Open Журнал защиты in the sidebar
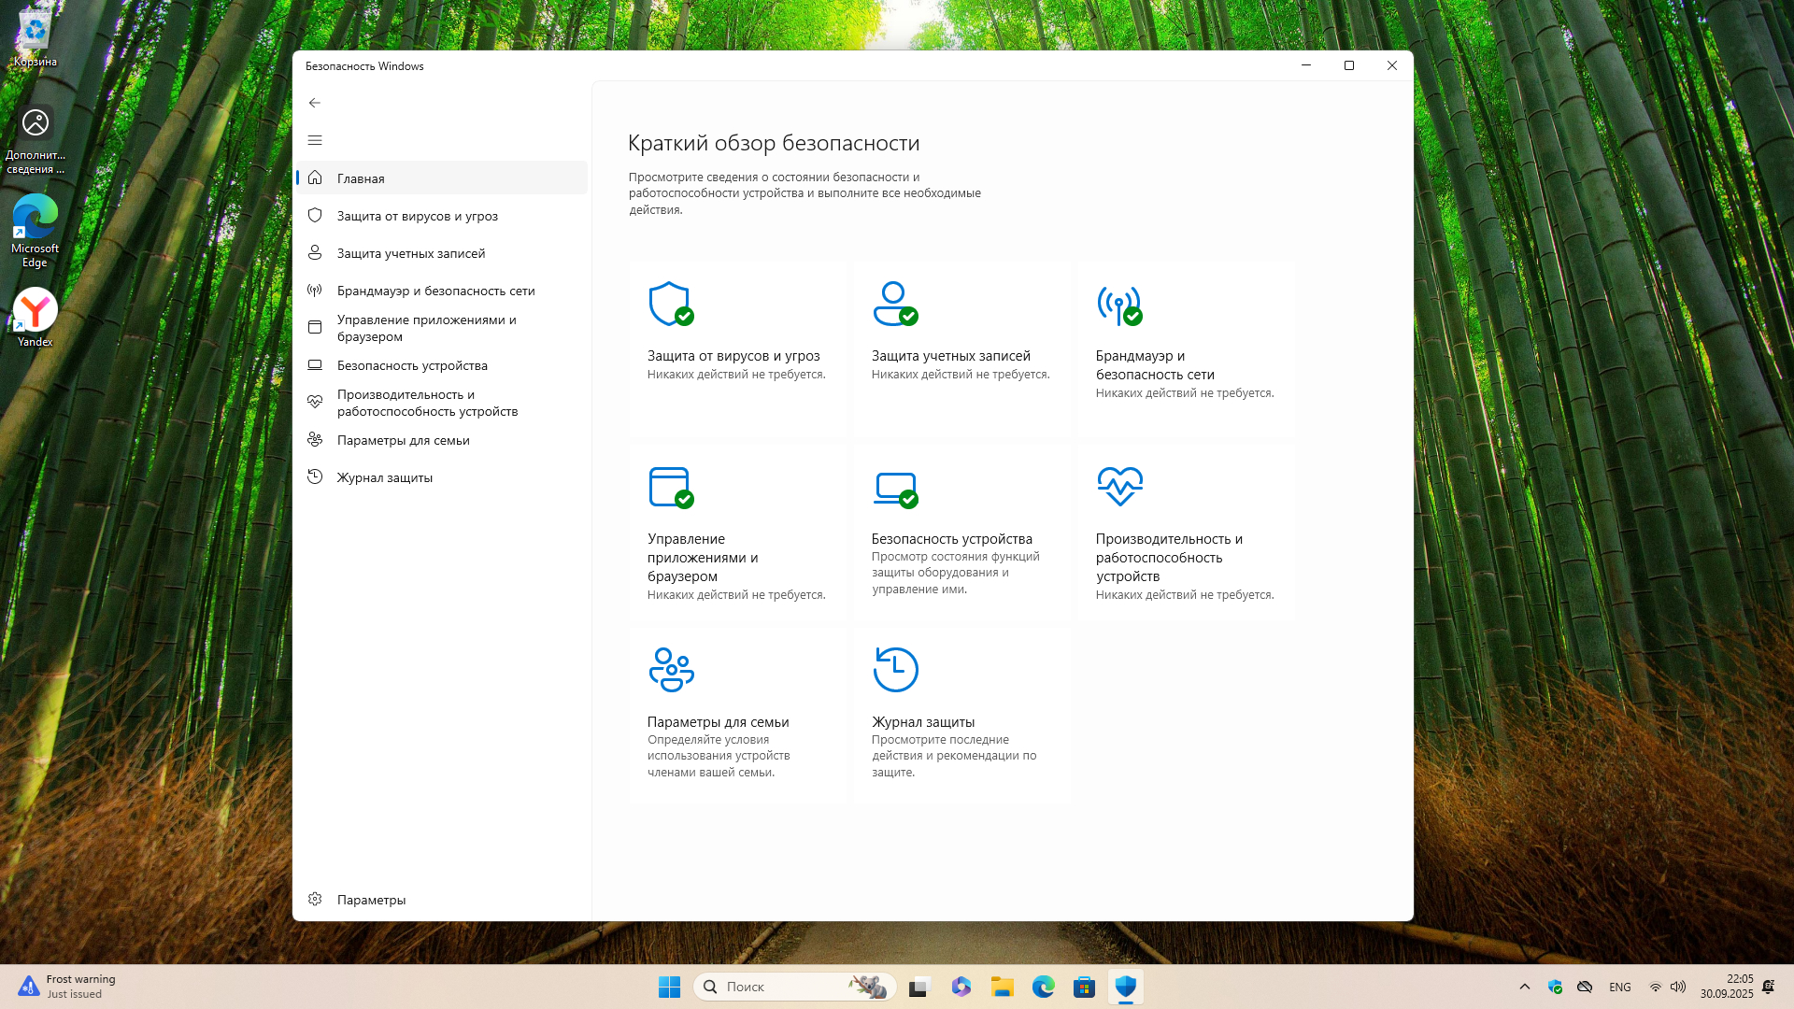 click(384, 477)
